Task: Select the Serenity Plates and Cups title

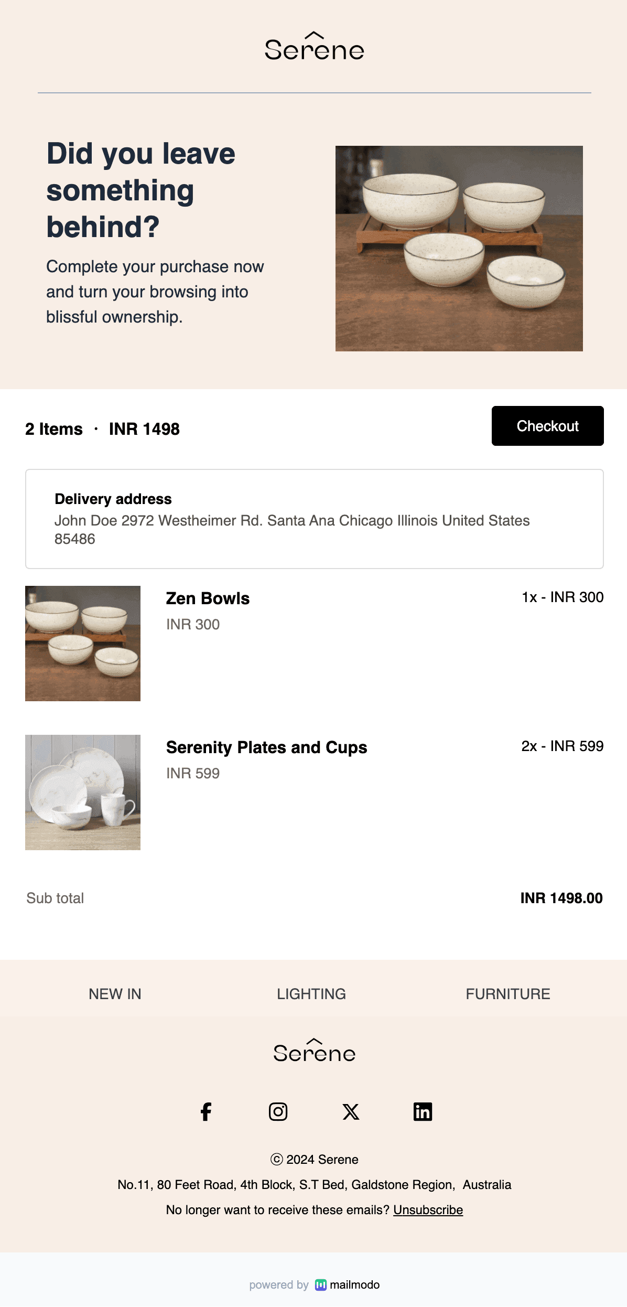Action: pos(266,747)
